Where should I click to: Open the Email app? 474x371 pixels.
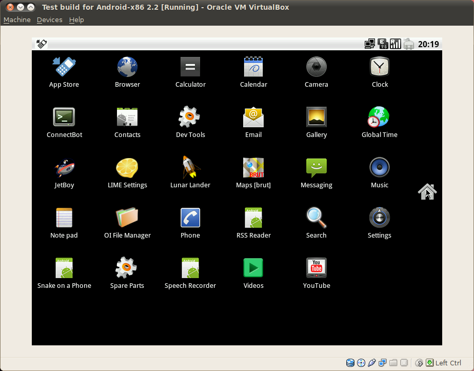tap(253, 123)
